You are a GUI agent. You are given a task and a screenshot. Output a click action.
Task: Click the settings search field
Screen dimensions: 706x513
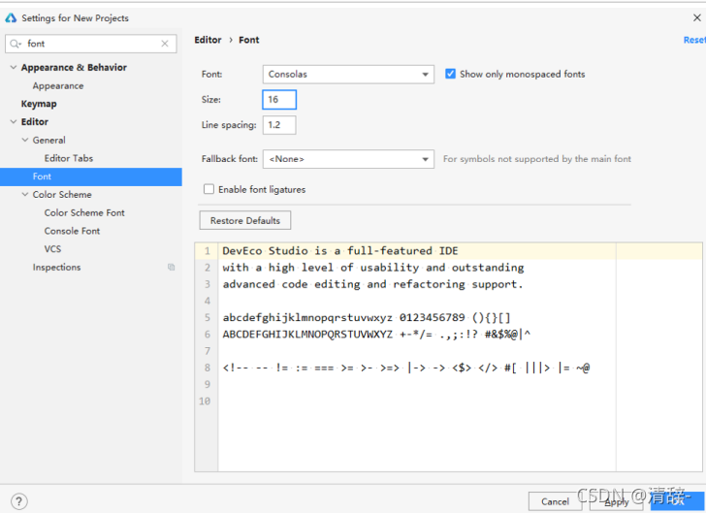pyautogui.click(x=90, y=44)
